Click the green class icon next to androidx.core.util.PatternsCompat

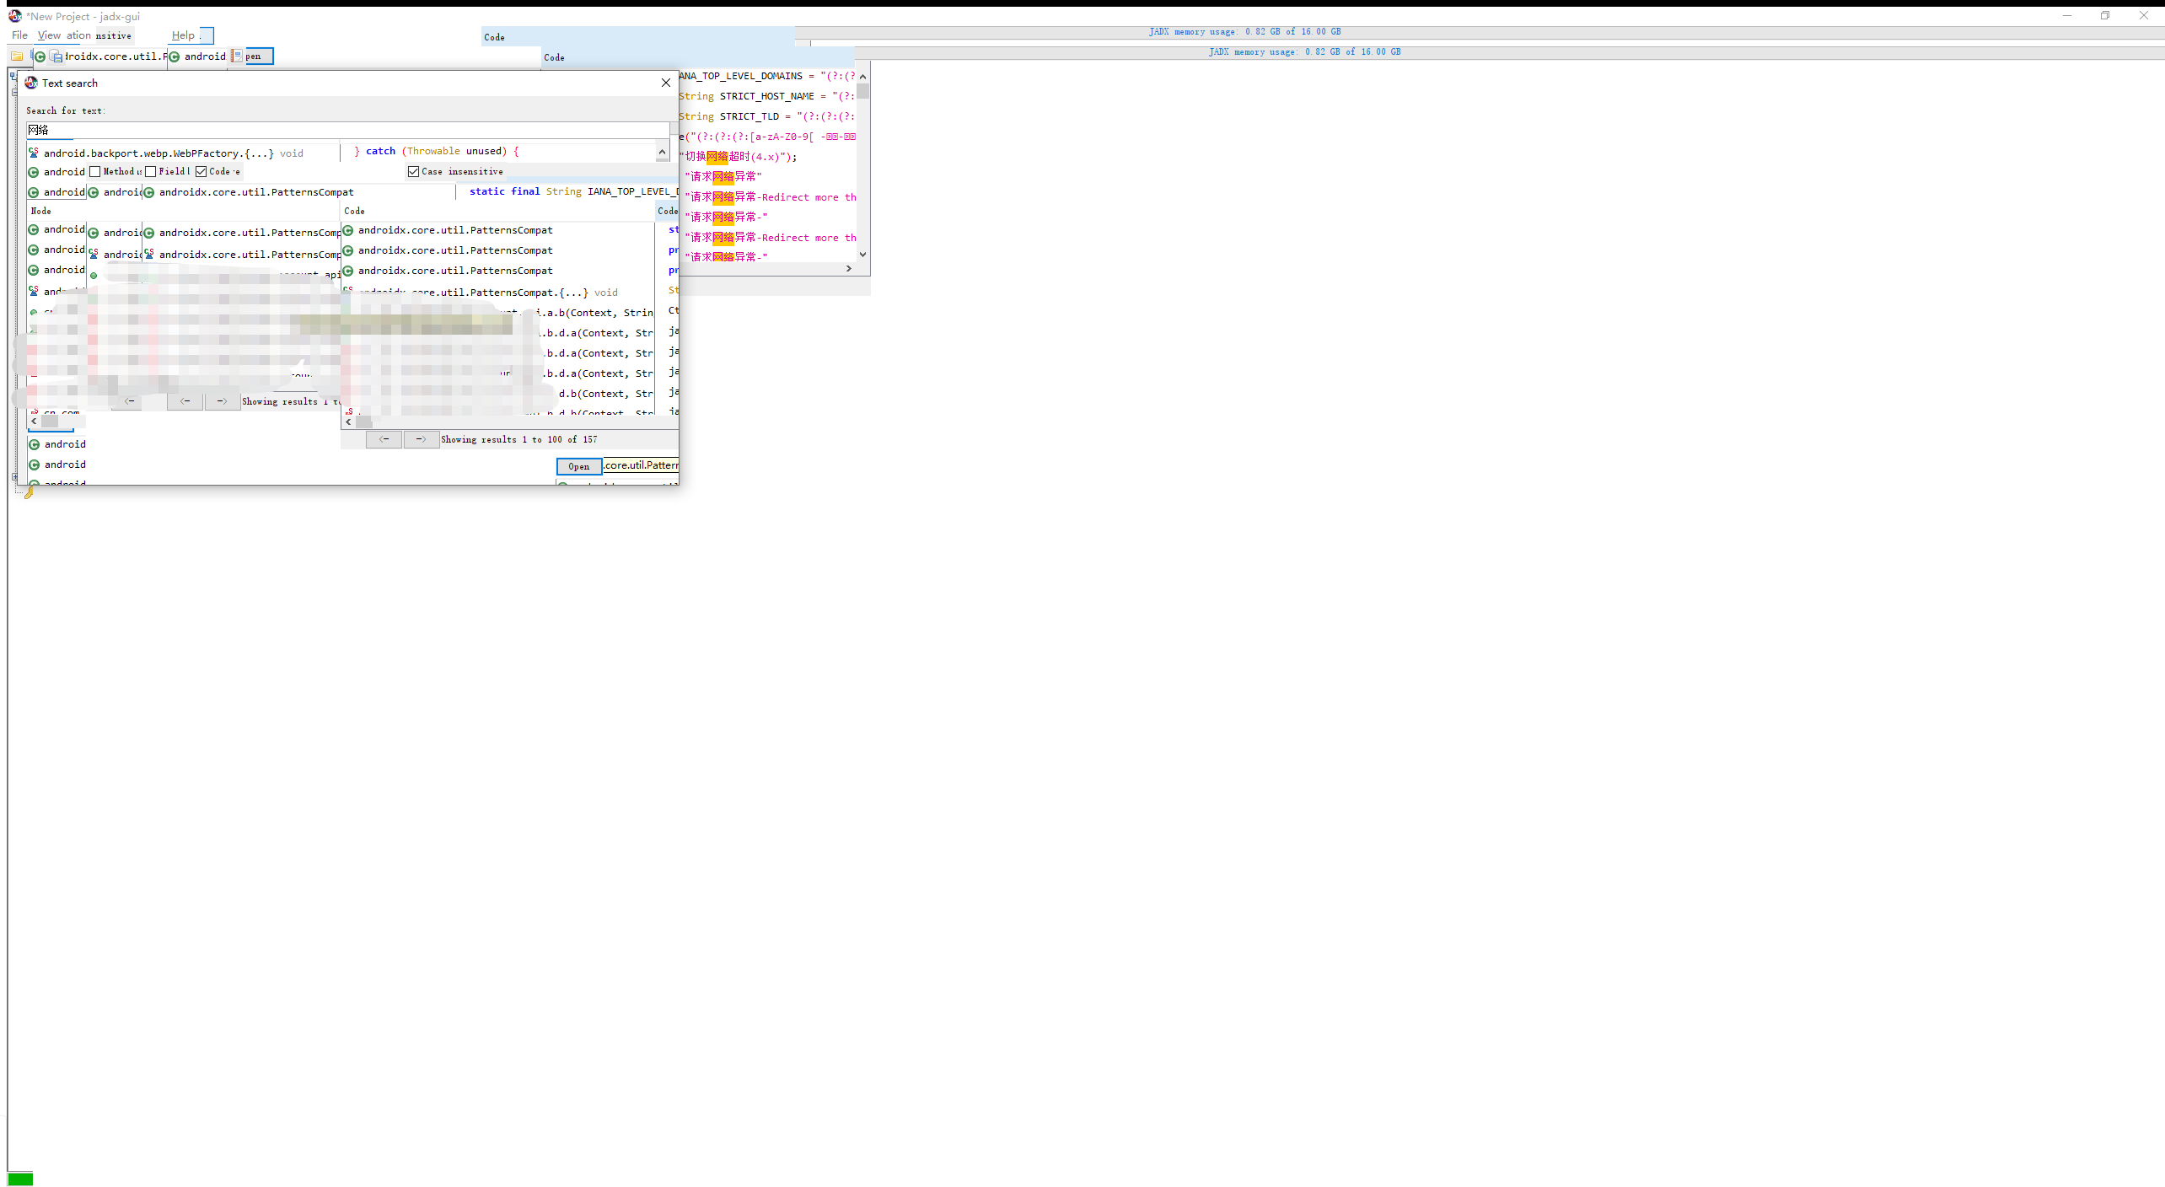point(149,192)
